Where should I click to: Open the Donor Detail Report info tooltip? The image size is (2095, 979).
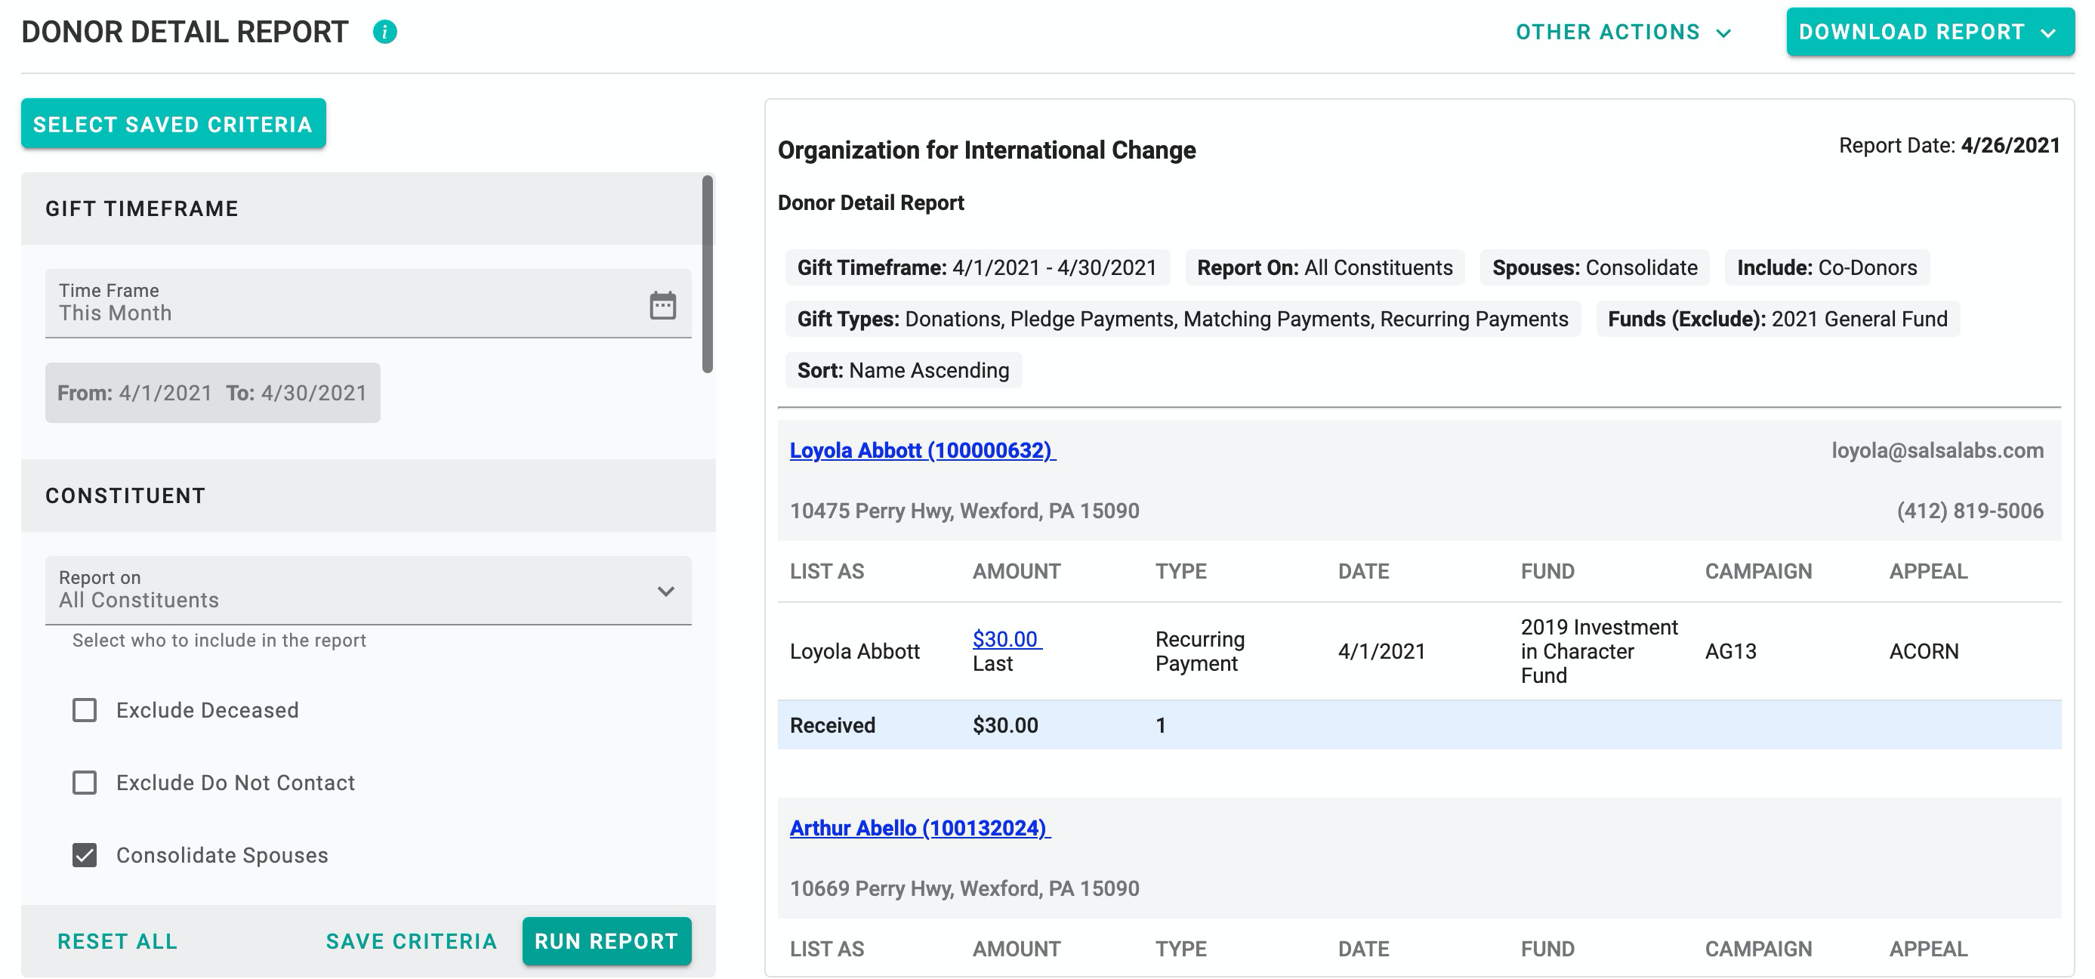point(384,32)
